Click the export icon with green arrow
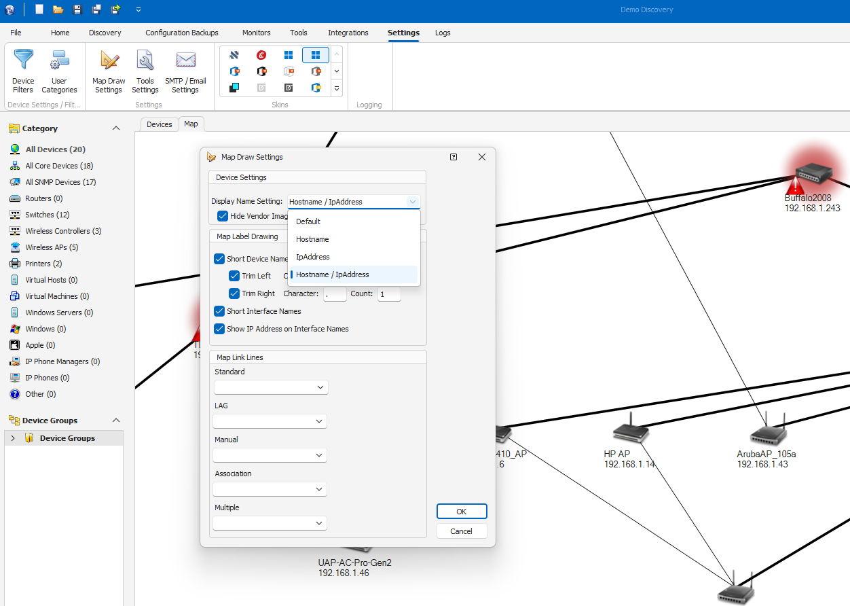Viewport: 850px width, 606px height. tap(116, 10)
